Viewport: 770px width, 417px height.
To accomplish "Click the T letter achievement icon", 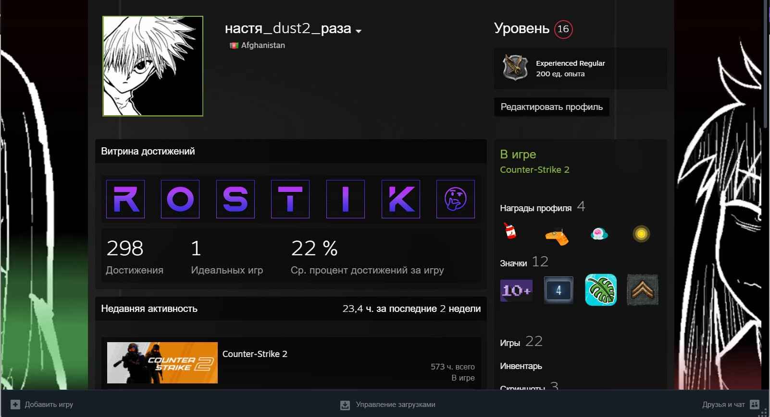I will pyautogui.click(x=290, y=199).
